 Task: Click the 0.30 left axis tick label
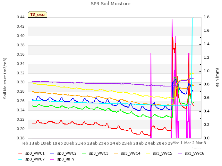coord(21,82)
